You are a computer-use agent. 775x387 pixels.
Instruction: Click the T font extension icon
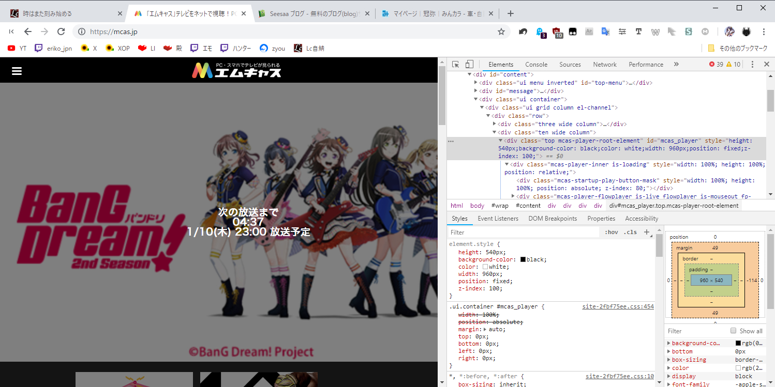[x=639, y=32]
